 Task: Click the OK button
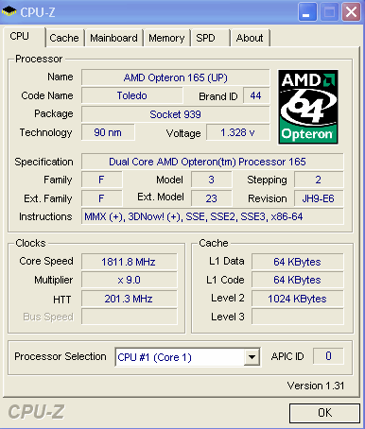point(324,413)
